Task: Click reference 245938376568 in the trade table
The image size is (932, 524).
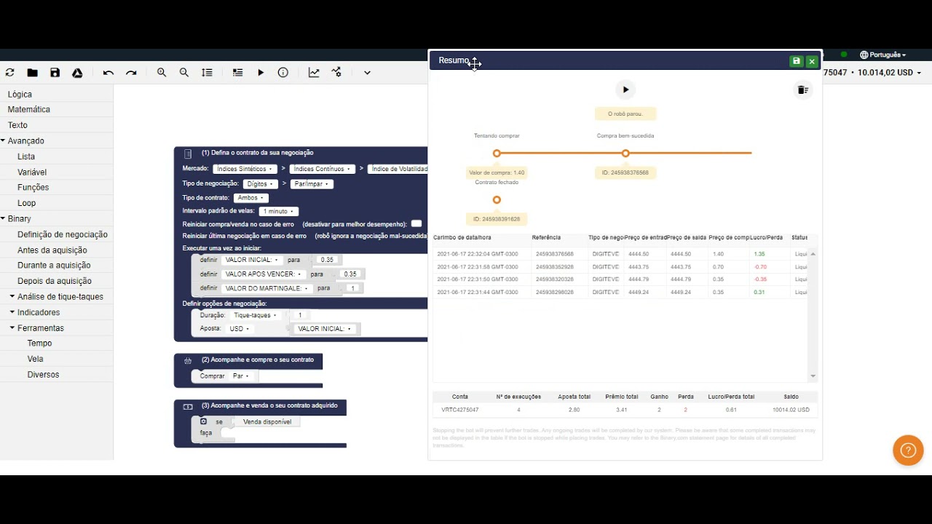Action: (x=555, y=254)
